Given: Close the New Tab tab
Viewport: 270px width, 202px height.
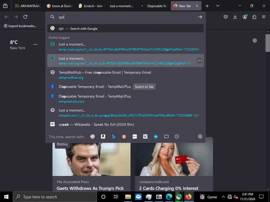Looking at the screenshot, I should (x=197, y=6).
